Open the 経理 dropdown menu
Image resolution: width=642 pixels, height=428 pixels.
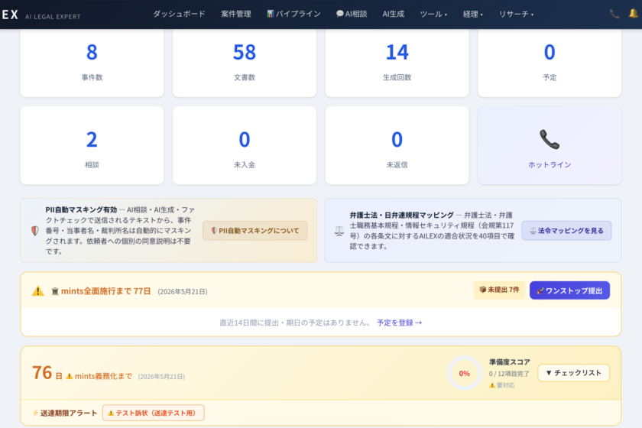click(474, 14)
